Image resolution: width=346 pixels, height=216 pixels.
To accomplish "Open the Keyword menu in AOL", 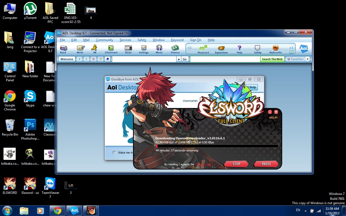I will 177,40.
